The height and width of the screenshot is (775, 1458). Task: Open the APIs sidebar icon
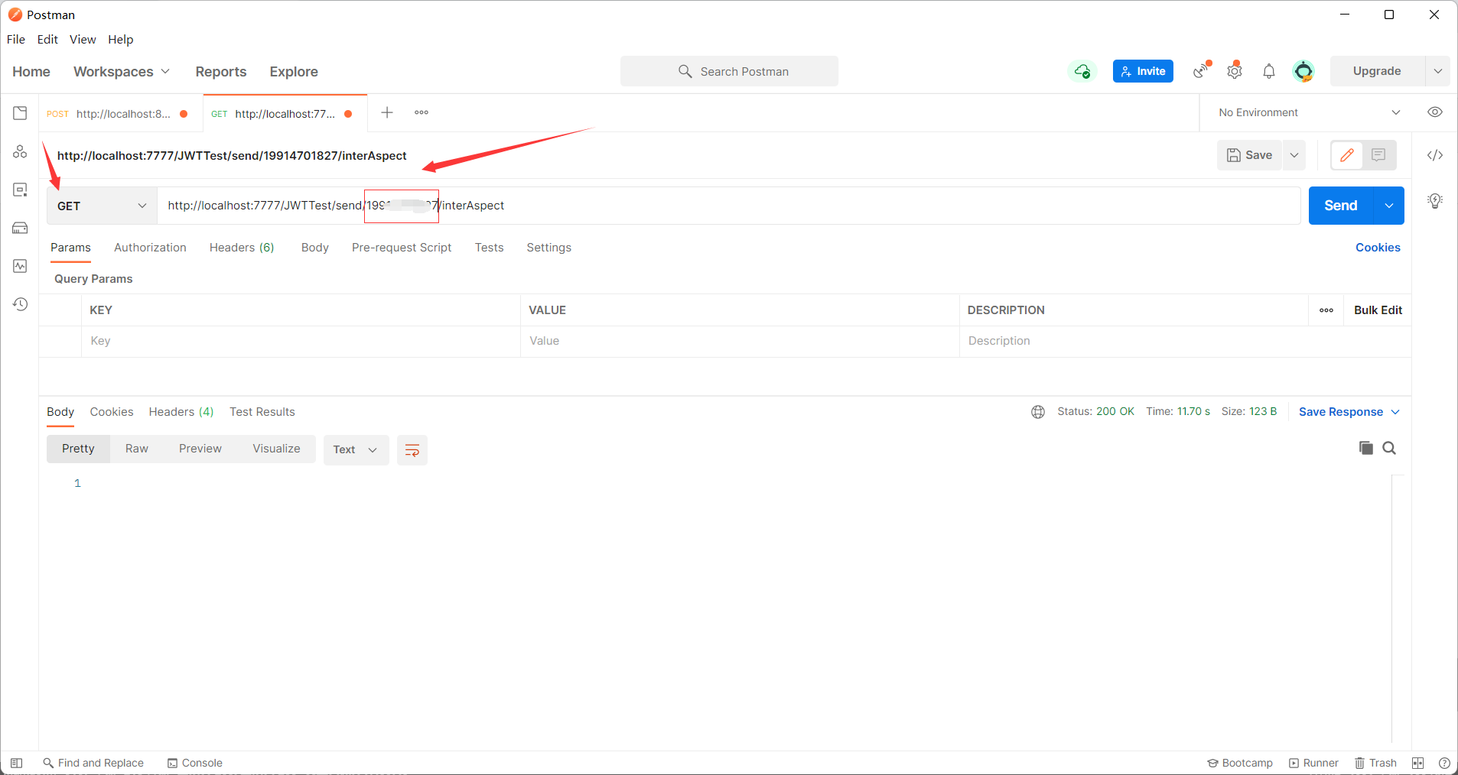tap(20, 151)
